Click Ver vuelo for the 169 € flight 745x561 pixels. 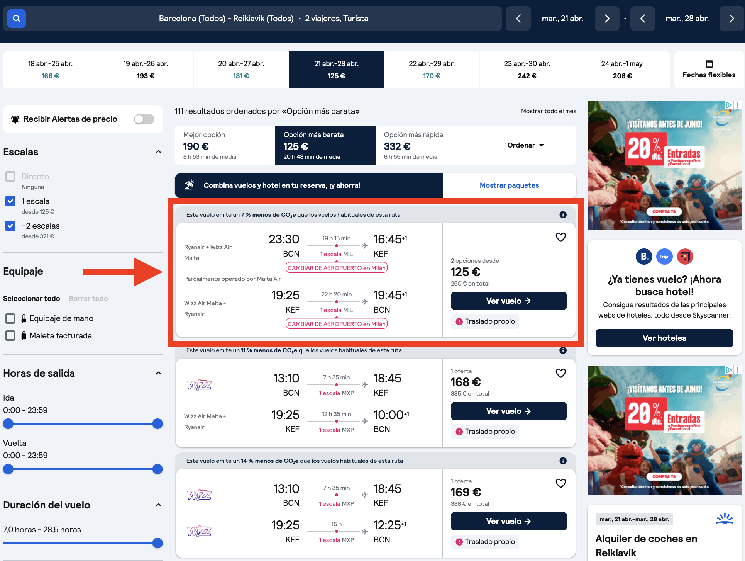click(509, 521)
